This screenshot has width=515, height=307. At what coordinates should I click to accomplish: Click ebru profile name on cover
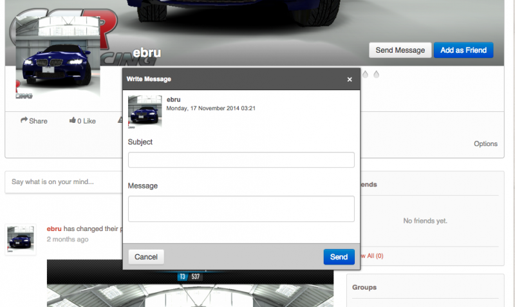pyautogui.click(x=147, y=53)
